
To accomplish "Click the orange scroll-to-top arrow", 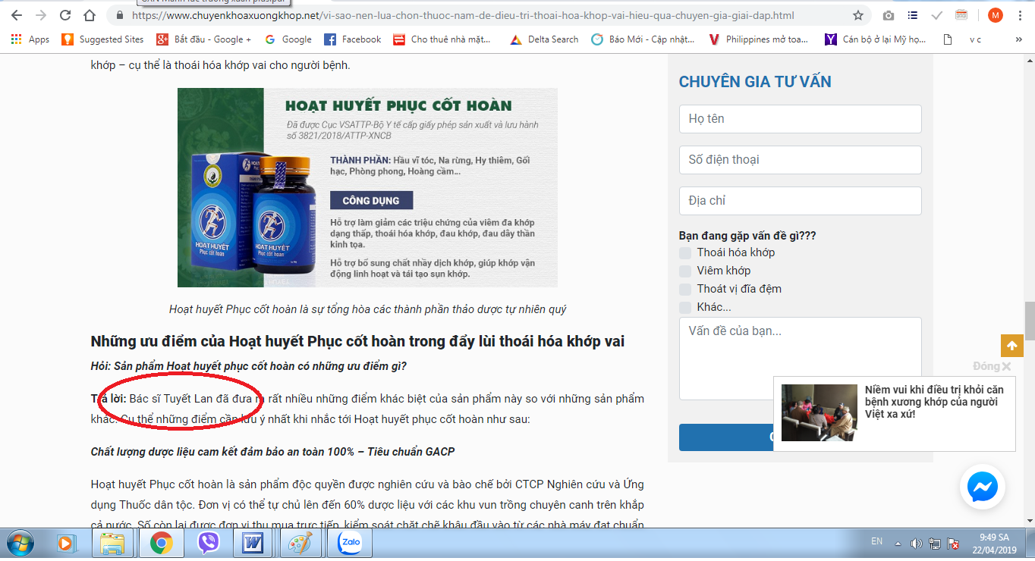I will [x=1011, y=346].
